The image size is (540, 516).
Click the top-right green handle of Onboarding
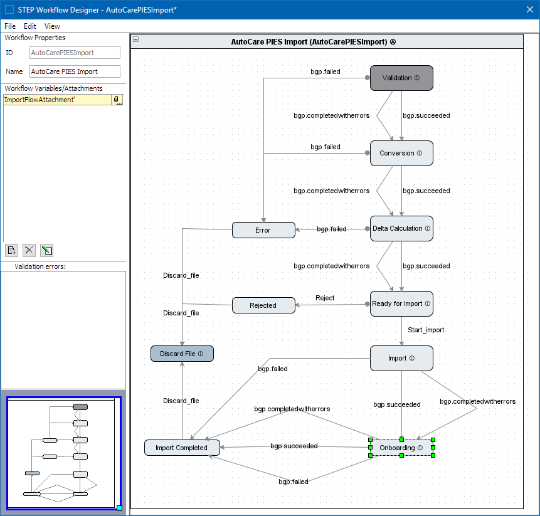(433, 440)
